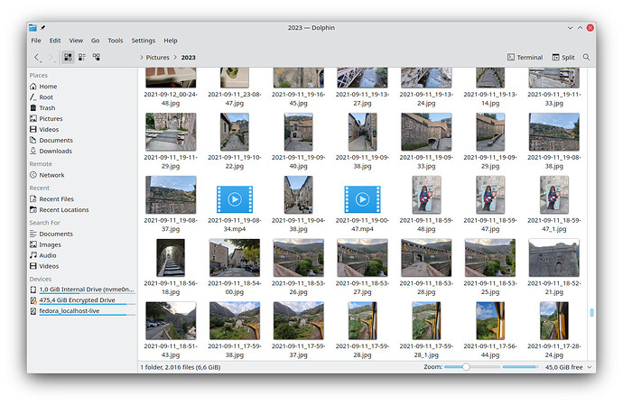Click the vertical scrollbar handle
Image resolution: width=623 pixels, height=405 pixels.
tap(591, 312)
